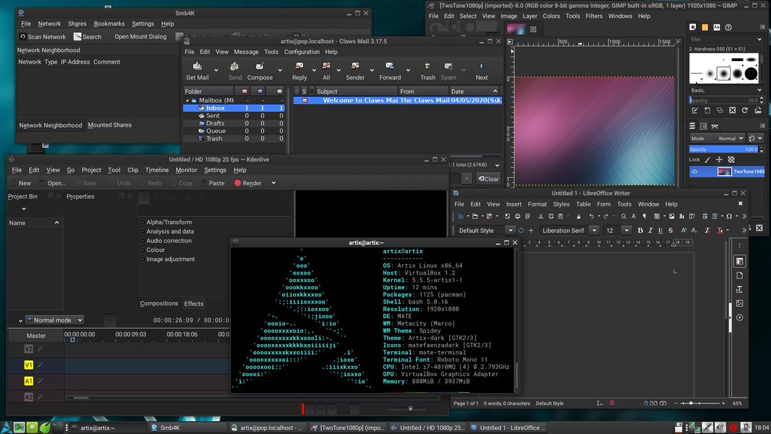Open the Timeline menu in Kdenlive
The height and width of the screenshot is (434, 771).
[157, 170]
